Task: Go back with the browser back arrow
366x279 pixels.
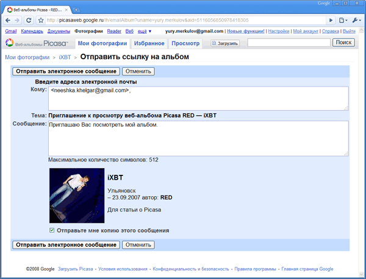Action: pyautogui.click(x=8, y=20)
